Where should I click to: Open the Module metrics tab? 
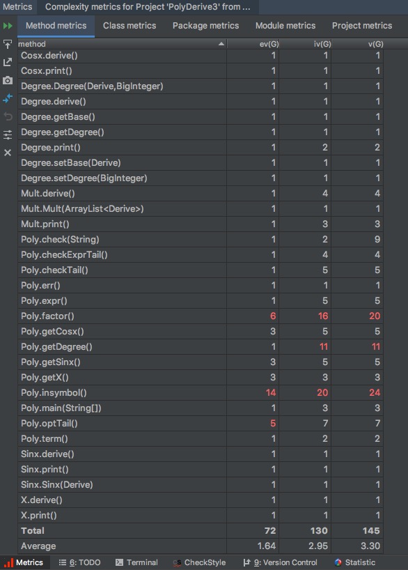click(x=285, y=26)
